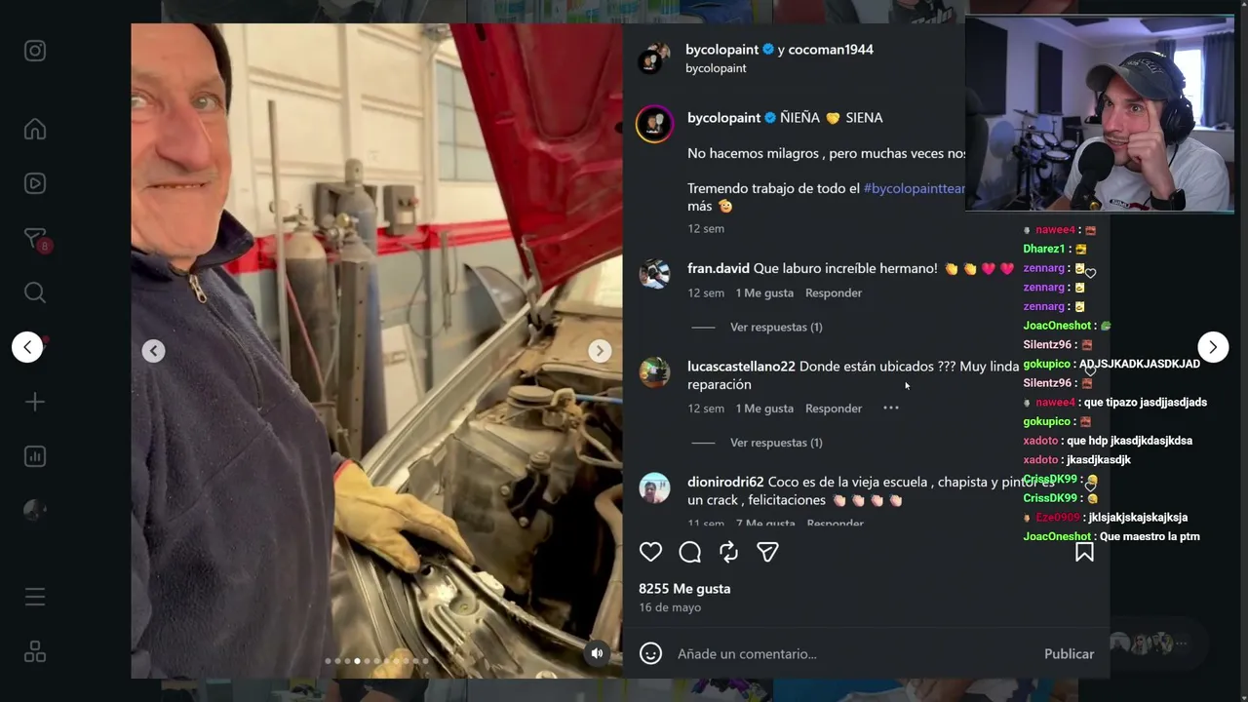View likes on fran.david's comment
The image size is (1248, 702).
[764, 292]
